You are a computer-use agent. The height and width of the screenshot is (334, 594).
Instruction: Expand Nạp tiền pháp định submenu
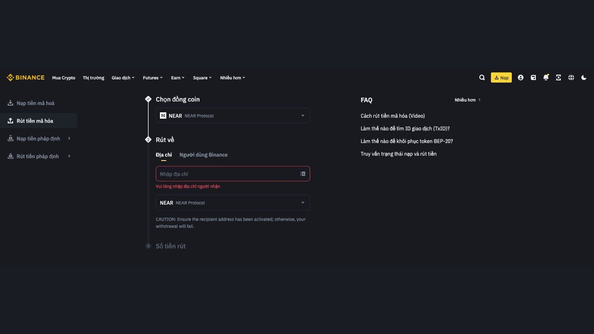pyautogui.click(x=39, y=138)
